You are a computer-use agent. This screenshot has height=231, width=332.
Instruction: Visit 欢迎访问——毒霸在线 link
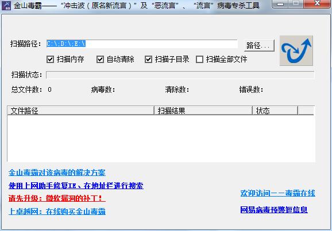click(x=278, y=193)
